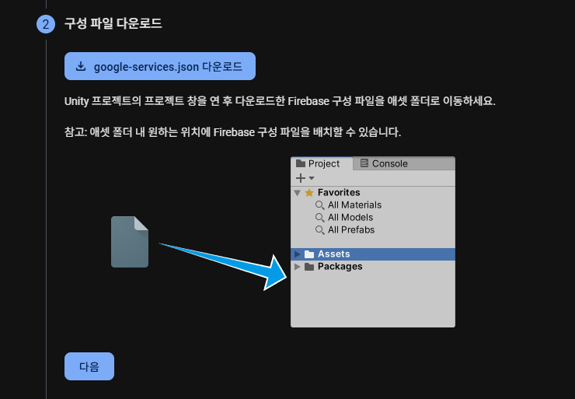
Task: Select All Materials search item
Action: (348, 205)
